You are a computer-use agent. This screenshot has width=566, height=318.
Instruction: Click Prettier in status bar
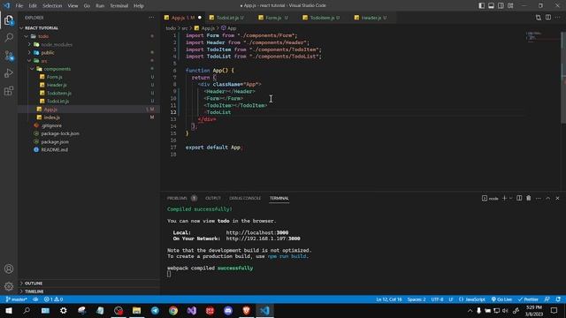pos(528,299)
